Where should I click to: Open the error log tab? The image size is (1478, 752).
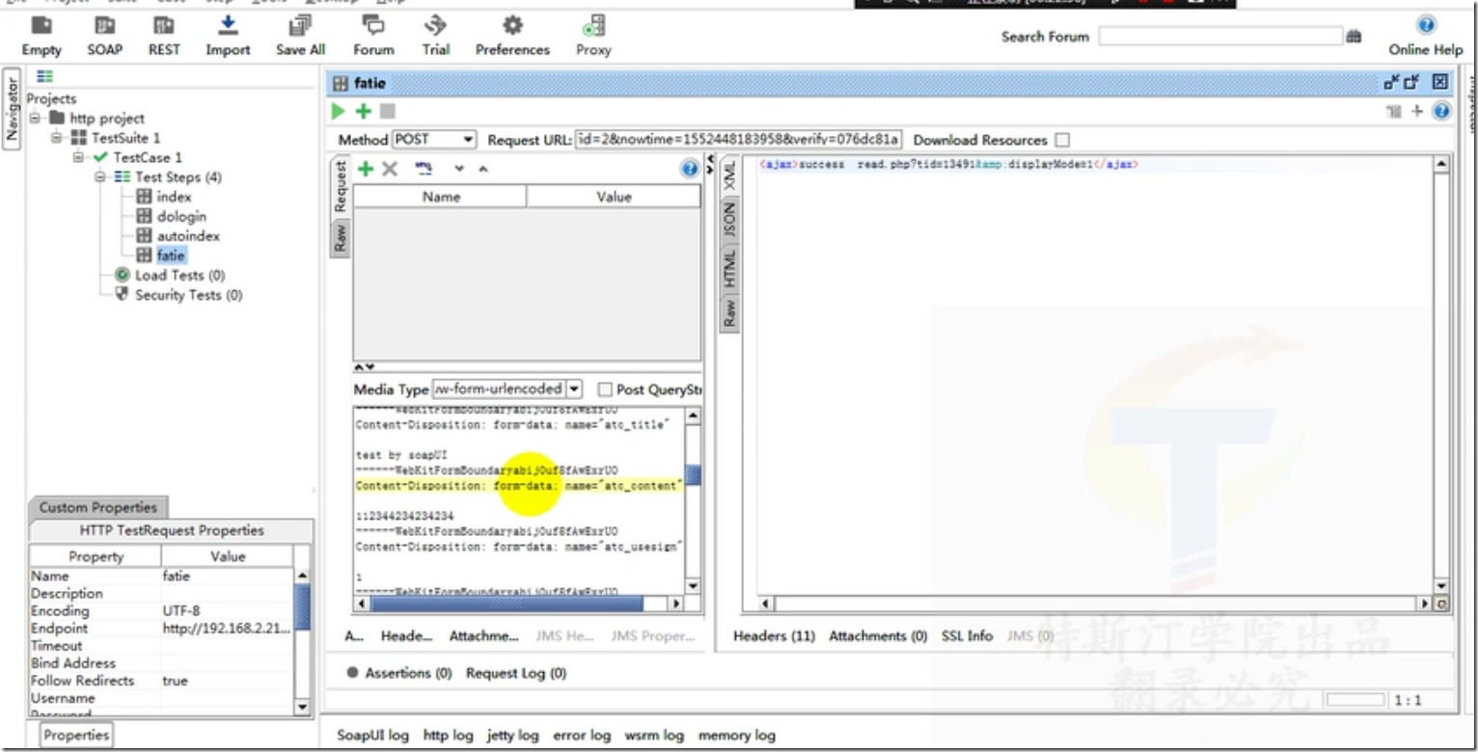[582, 735]
